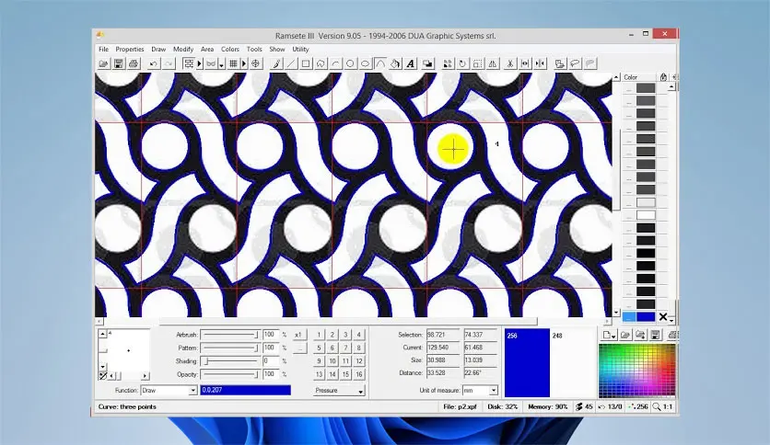770x445 pixels.
Task: Select the text A tool
Action: pyautogui.click(x=411, y=63)
